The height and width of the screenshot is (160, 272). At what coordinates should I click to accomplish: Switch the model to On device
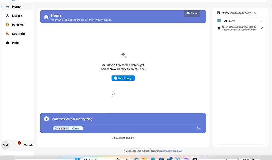[x=60, y=129]
